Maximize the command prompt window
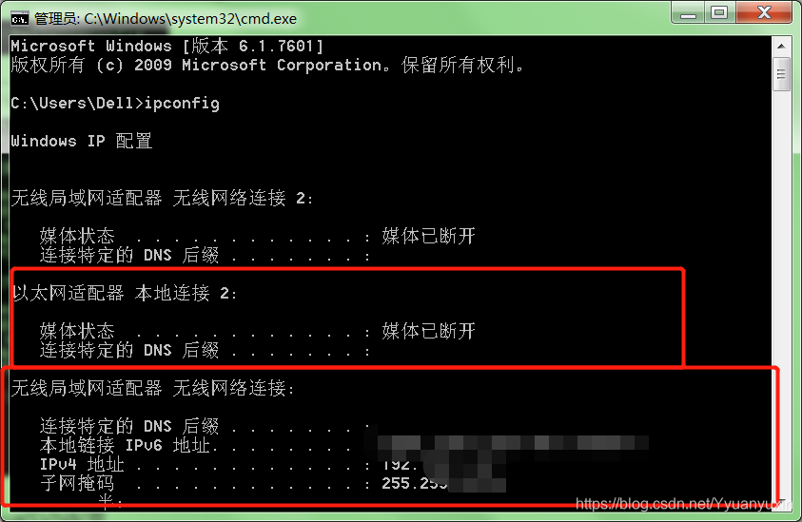Viewport: 802px width, 522px height. click(719, 12)
